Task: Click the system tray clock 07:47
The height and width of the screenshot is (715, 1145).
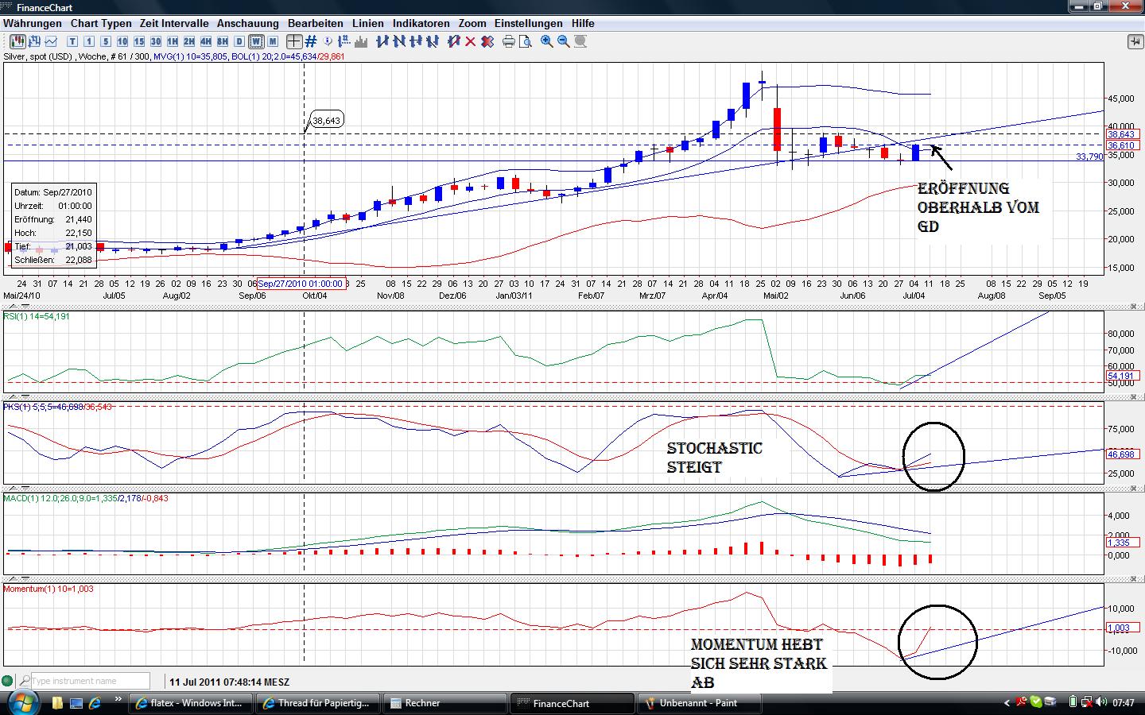Action: click(x=1124, y=703)
